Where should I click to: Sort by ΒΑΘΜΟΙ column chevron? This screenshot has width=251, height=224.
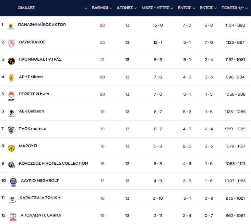pos(111,8)
